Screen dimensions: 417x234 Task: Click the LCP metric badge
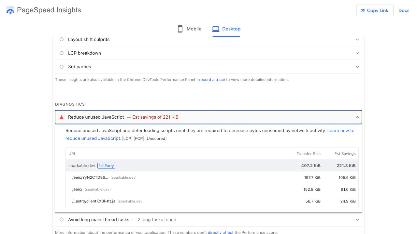tap(127, 138)
